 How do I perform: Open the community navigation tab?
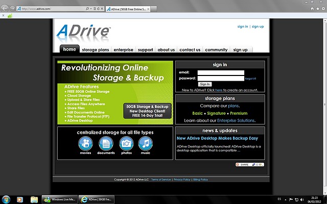pyautogui.click(x=216, y=50)
